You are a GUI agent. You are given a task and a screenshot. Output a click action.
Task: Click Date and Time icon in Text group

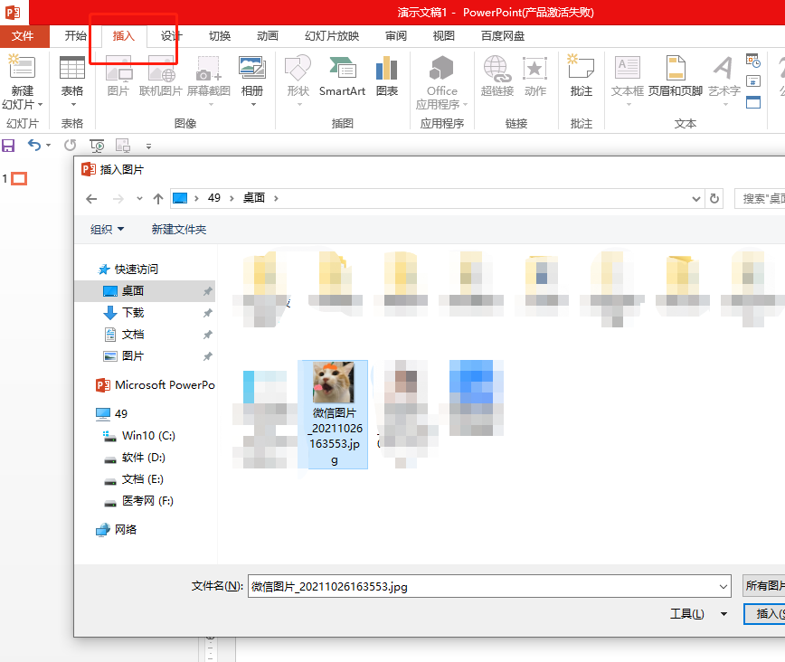(x=753, y=61)
